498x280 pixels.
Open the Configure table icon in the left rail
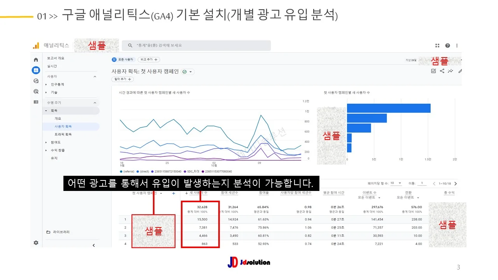pos(36,102)
